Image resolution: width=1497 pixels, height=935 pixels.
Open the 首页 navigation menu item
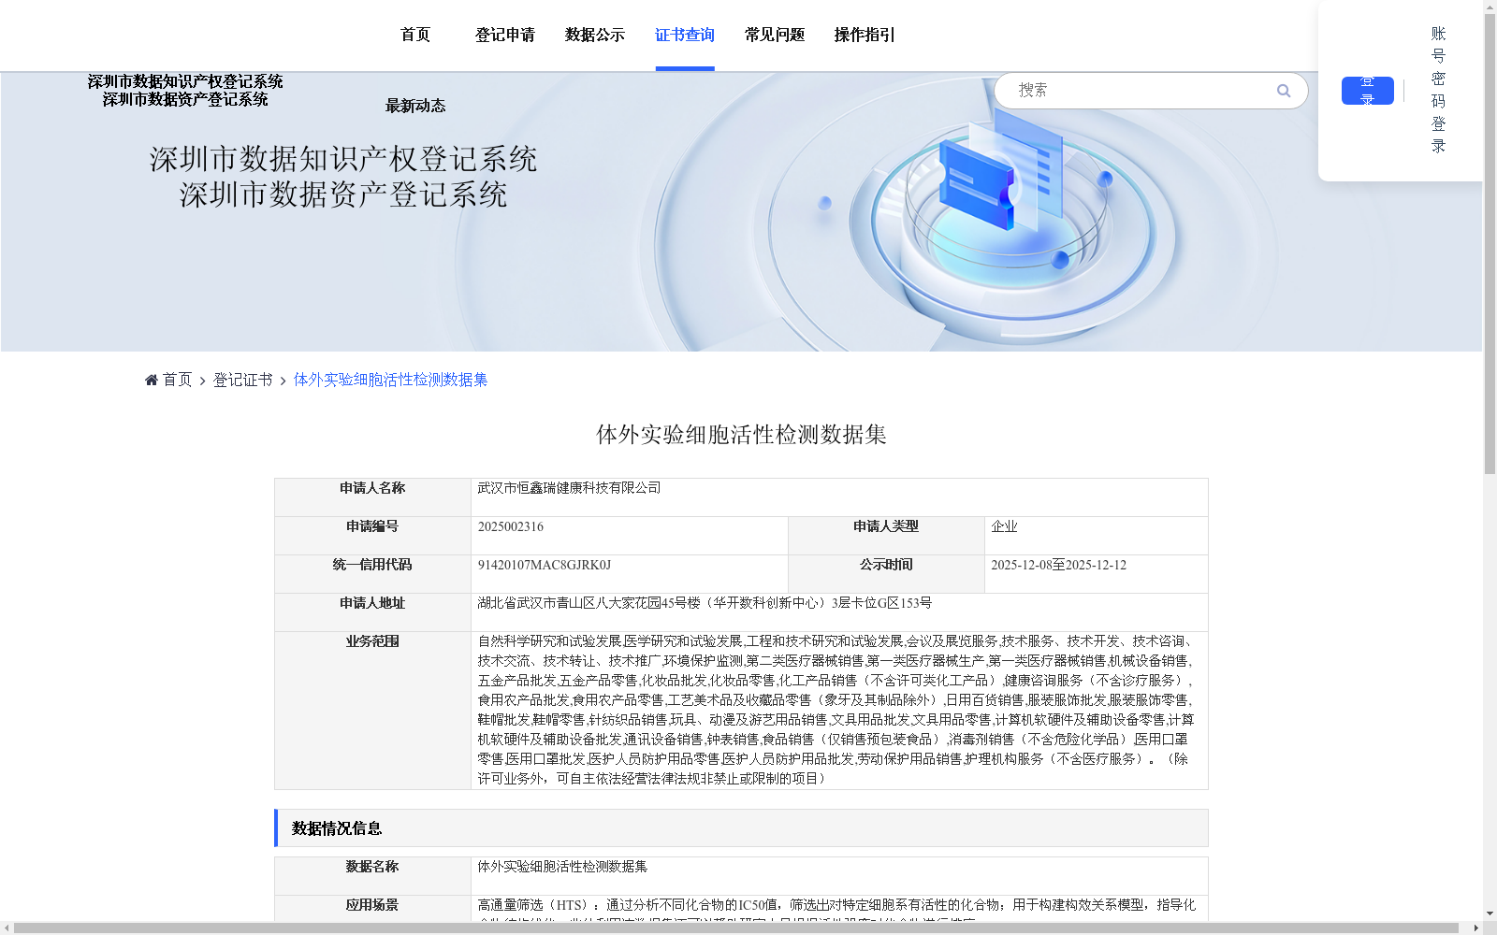tap(415, 35)
